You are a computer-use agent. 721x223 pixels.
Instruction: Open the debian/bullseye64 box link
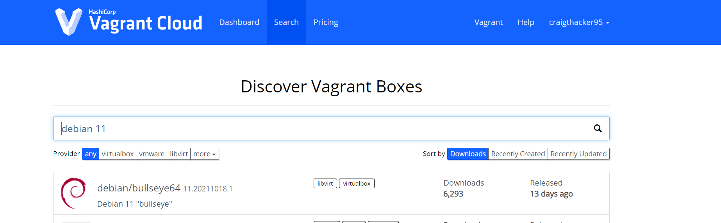(139, 188)
